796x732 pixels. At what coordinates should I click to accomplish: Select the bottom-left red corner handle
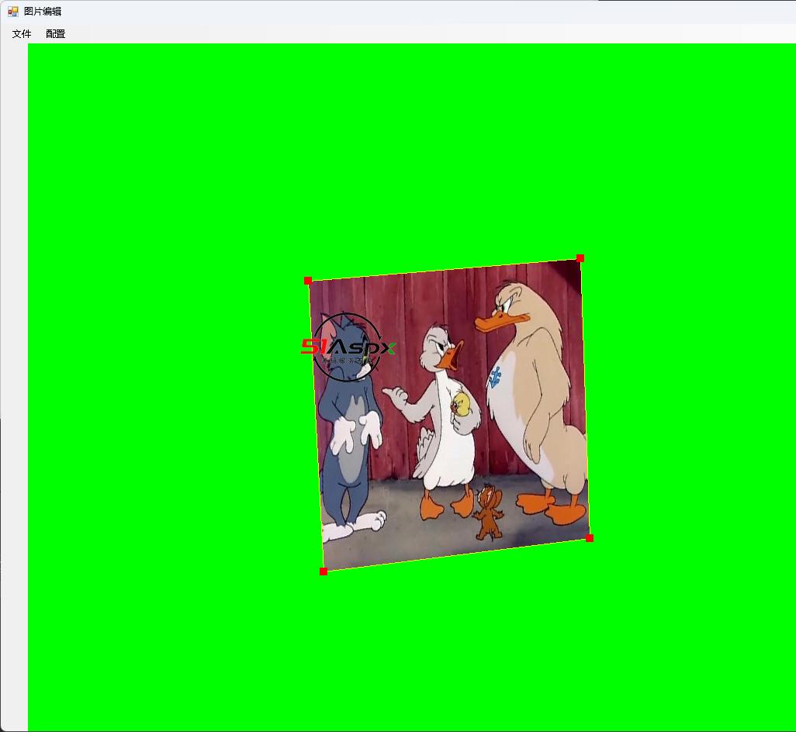click(324, 571)
